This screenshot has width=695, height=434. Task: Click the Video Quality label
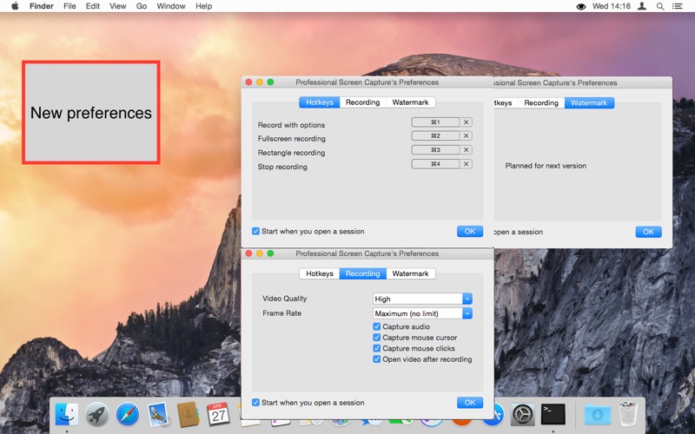285,299
